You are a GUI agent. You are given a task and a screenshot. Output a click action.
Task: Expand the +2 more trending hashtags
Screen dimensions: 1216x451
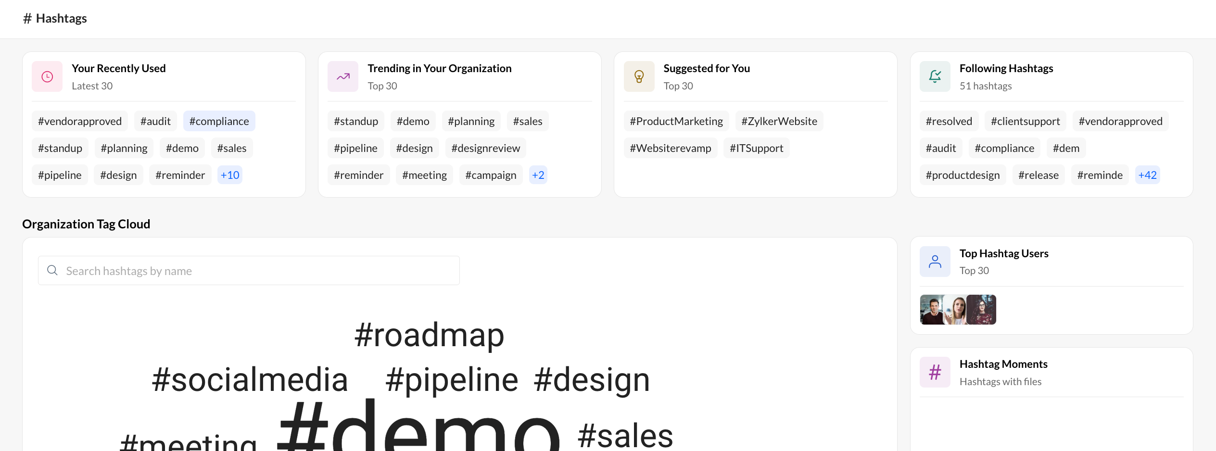(x=538, y=175)
